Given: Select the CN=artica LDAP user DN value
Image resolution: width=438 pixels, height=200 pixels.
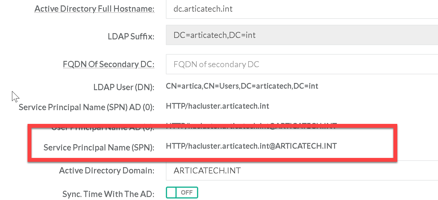Looking at the screenshot, I should pyautogui.click(x=242, y=86).
